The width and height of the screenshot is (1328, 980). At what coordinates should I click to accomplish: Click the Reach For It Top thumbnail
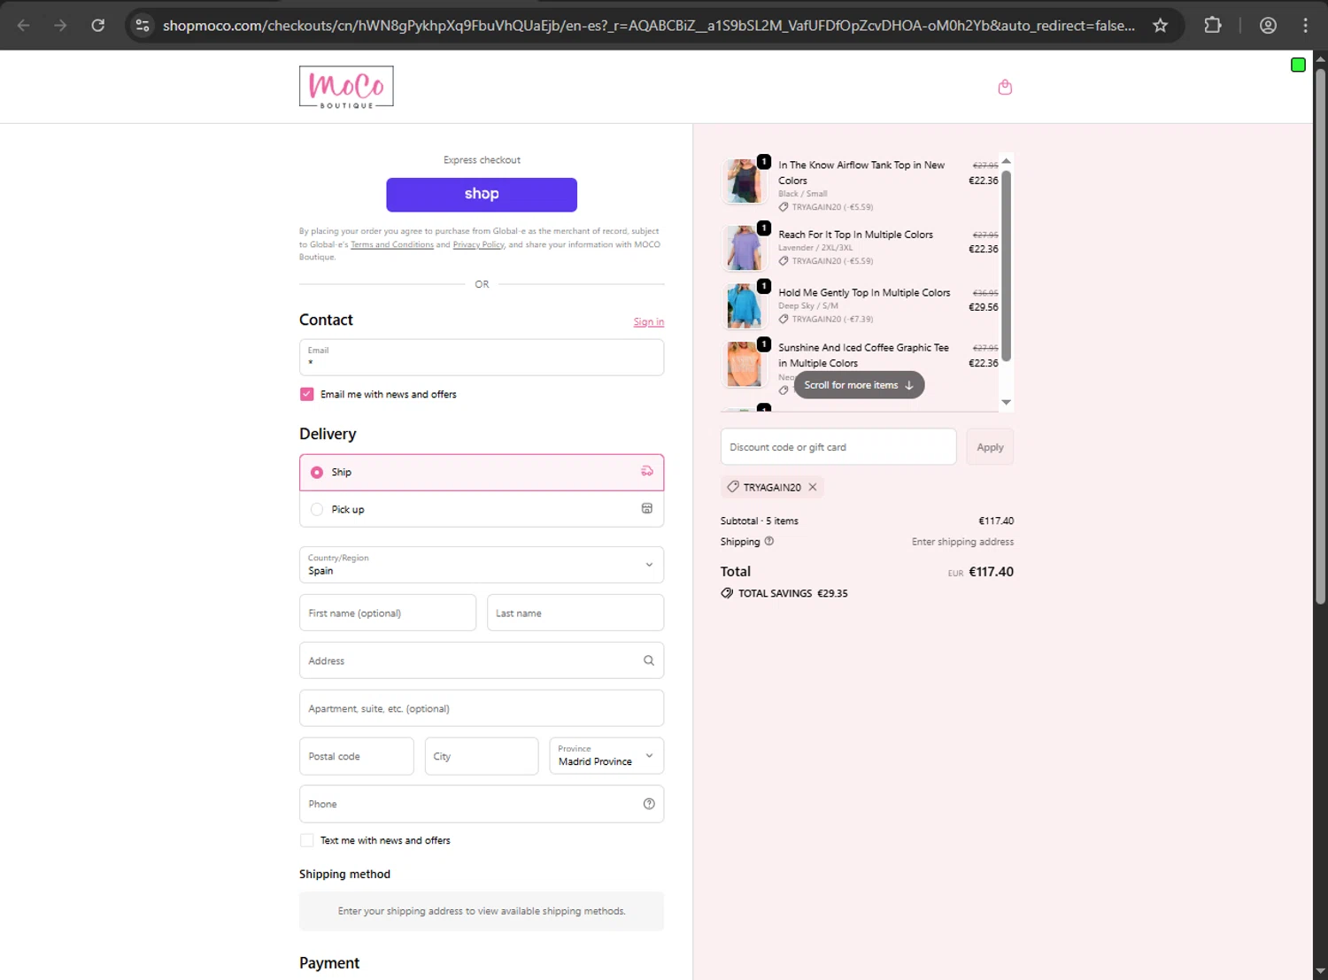[x=744, y=248]
